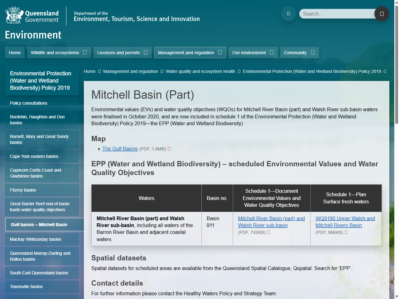The height and width of the screenshot is (299, 399).
Task: Select Mackay Whitsunday basins
Action: click(x=42, y=239)
